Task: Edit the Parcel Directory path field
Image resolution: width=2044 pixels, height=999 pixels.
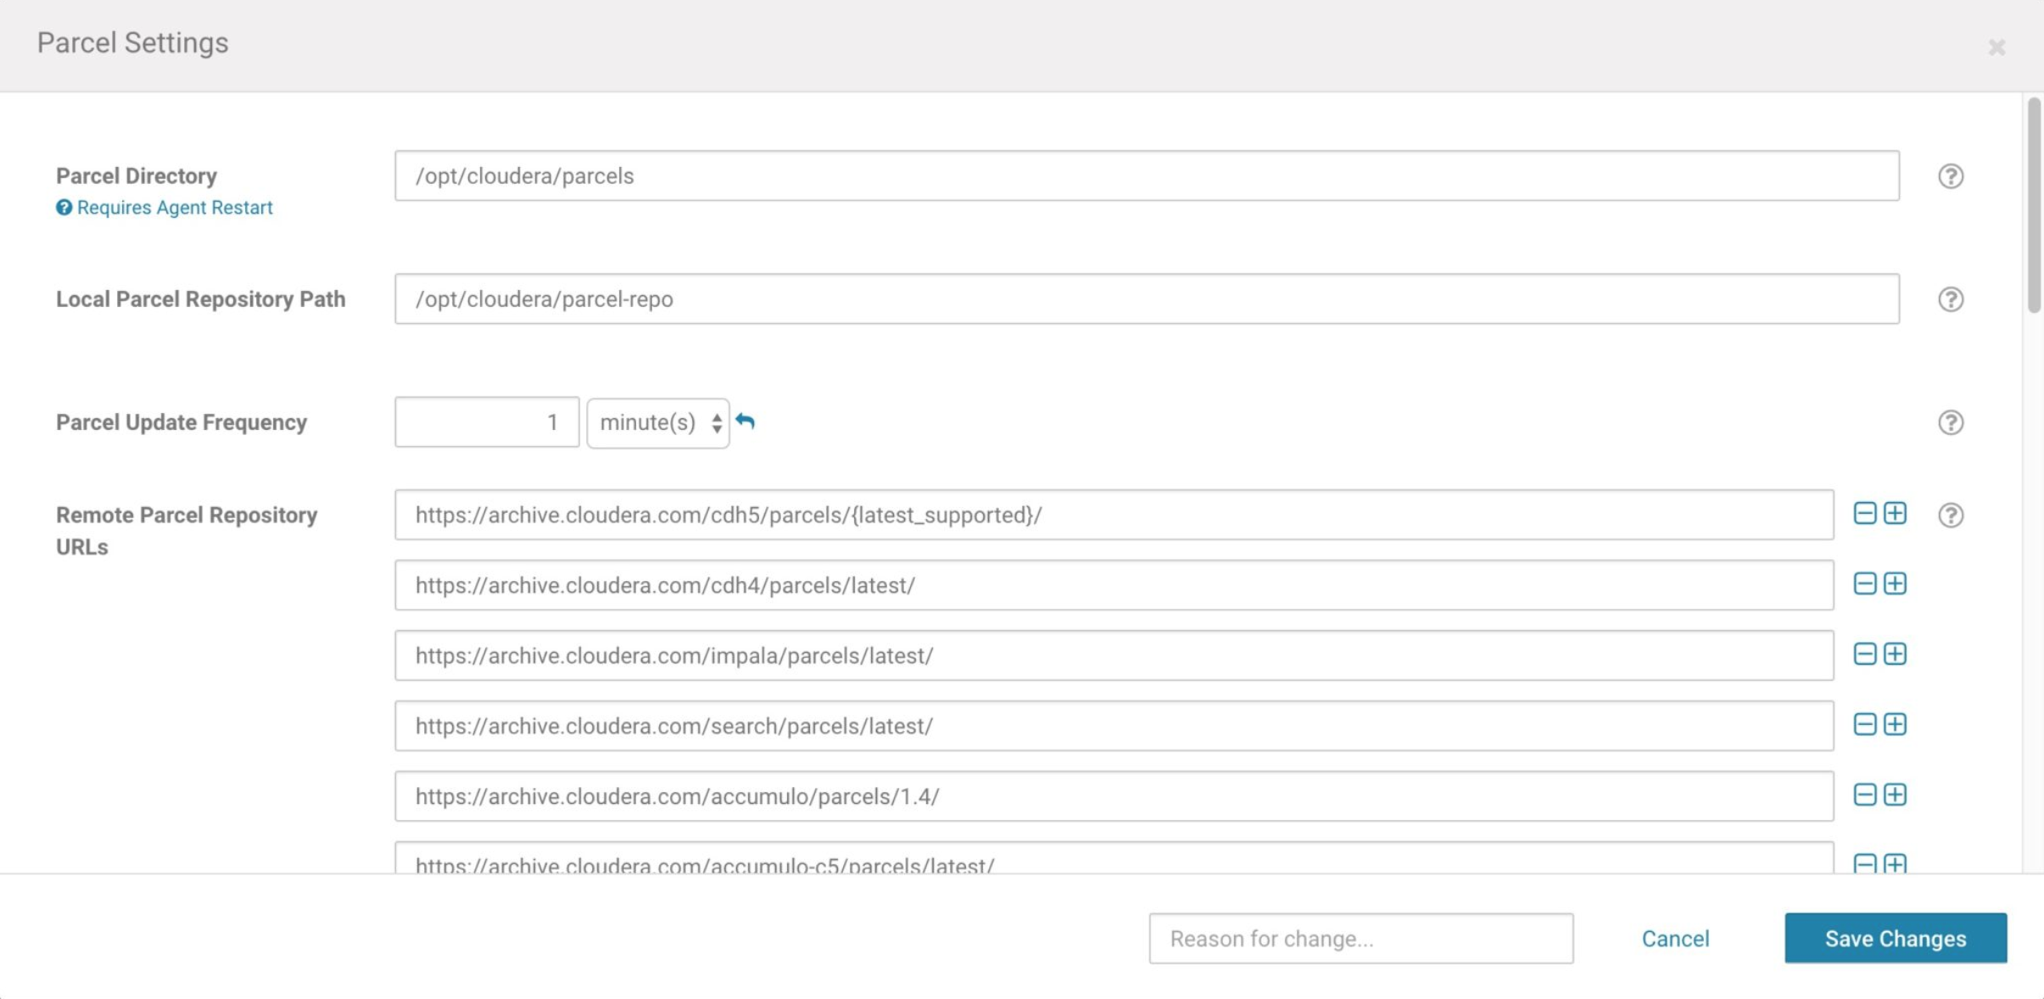Action: pyautogui.click(x=1147, y=176)
